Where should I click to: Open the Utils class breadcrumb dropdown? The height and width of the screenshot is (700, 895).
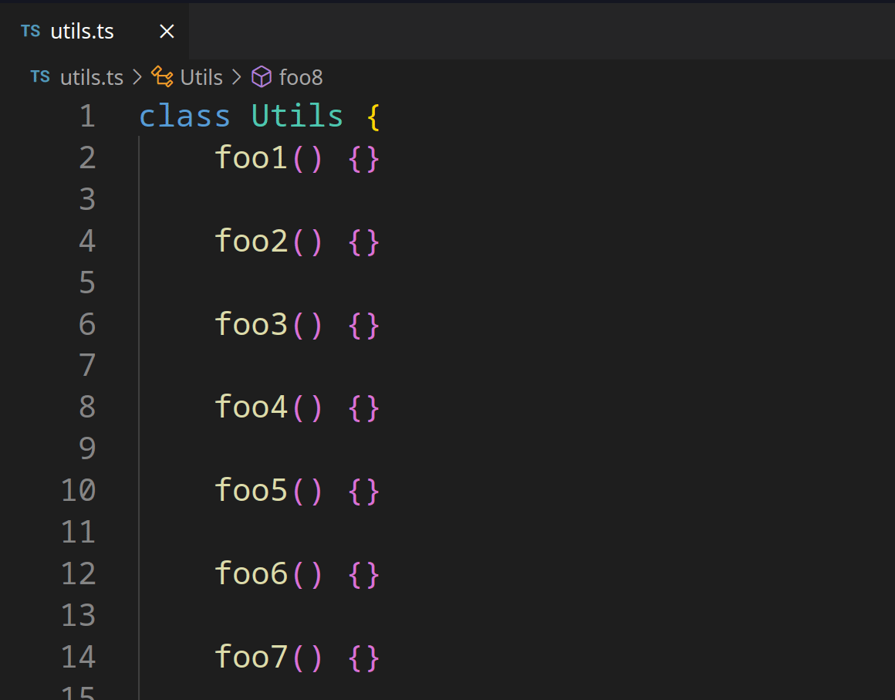click(201, 77)
